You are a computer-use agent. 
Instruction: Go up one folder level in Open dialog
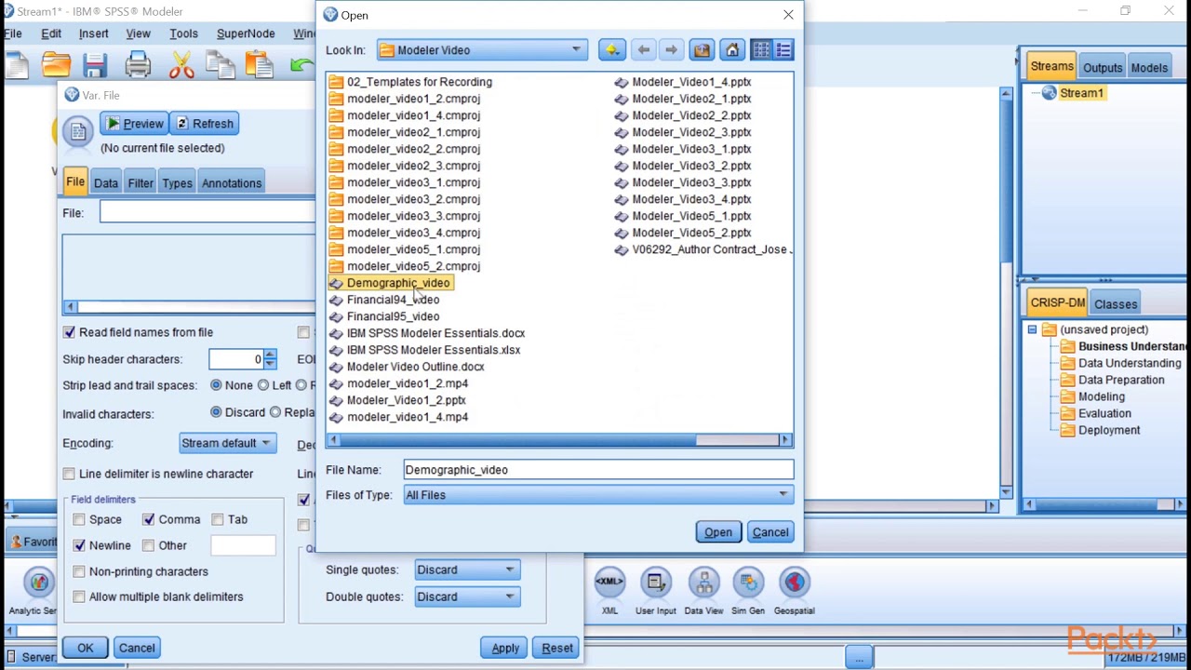pyautogui.click(x=611, y=50)
